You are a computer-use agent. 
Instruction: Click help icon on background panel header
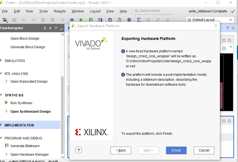227,28
